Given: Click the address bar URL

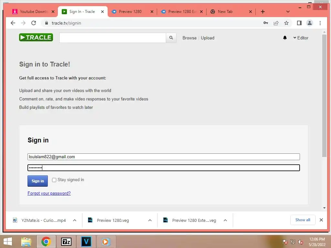Looking at the screenshot, I should tap(66, 23).
